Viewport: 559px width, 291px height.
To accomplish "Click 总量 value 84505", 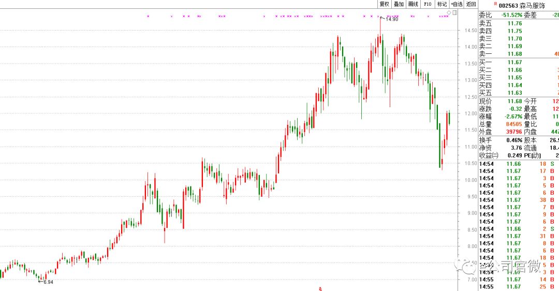I will pyautogui.click(x=514, y=124).
